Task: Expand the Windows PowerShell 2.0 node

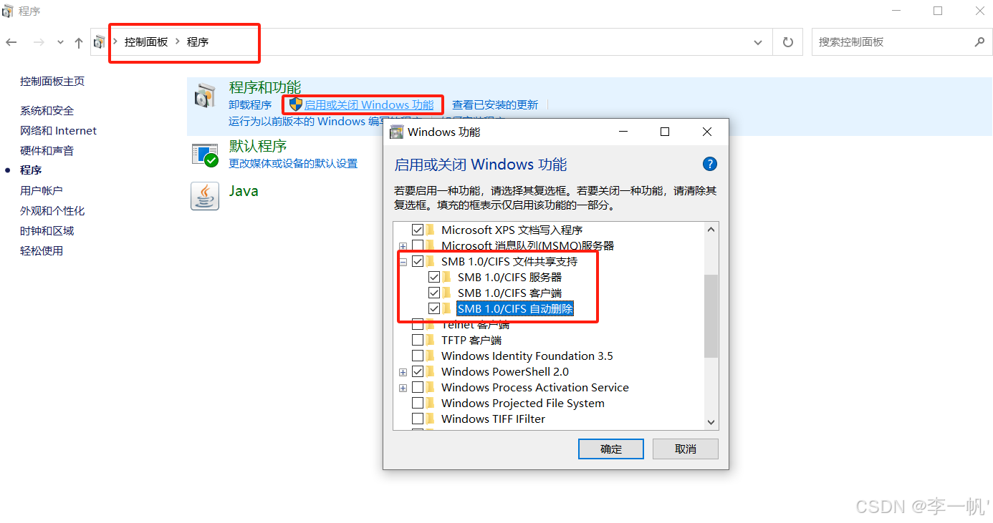Action: [x=403, y=372]
